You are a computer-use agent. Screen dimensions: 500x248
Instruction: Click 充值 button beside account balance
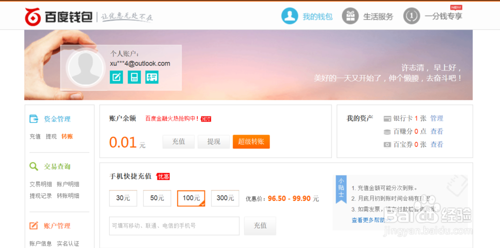click(178, 142)
